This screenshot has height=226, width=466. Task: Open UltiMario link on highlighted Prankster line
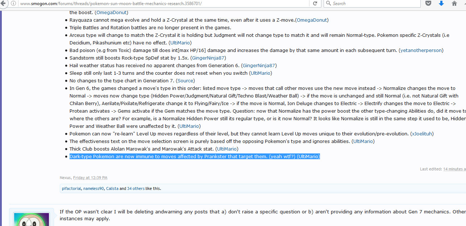308,156
